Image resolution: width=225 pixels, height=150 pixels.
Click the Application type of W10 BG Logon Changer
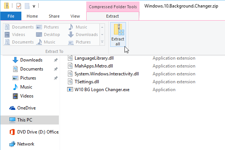click(164, 90)
